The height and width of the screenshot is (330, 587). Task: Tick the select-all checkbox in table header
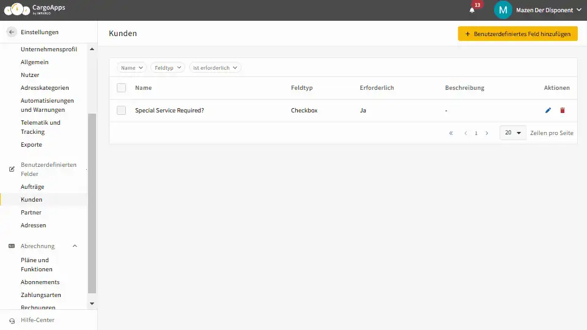point(121,88)
